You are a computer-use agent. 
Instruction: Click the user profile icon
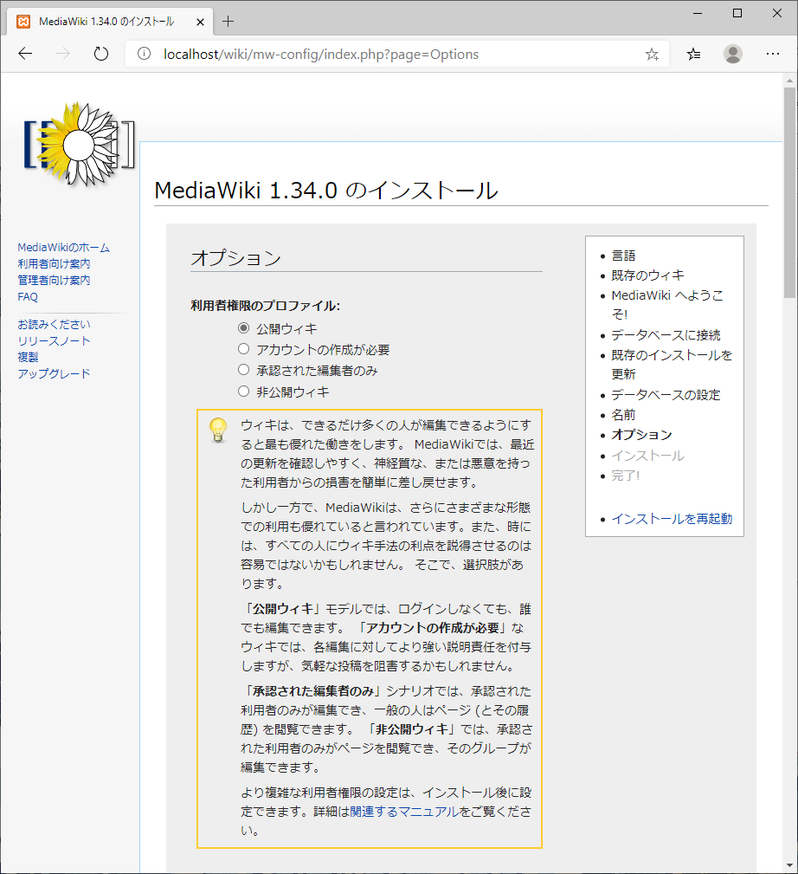coord(732,53)
